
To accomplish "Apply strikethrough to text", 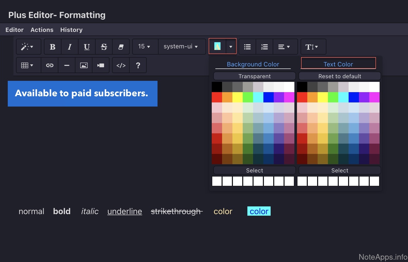I will coord(104,47).
